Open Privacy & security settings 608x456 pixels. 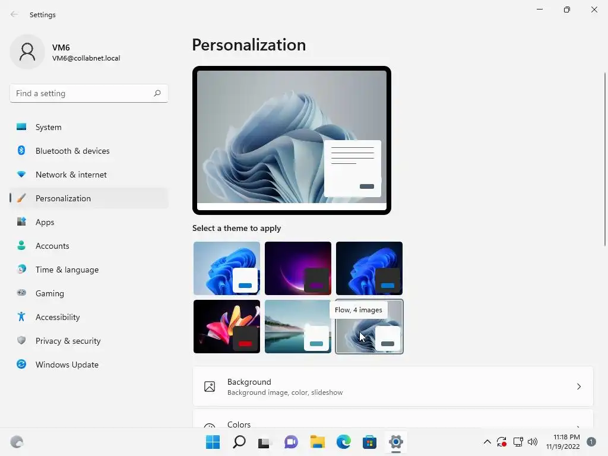[x=89, y=340]
